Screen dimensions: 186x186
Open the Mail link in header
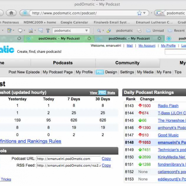point(129,46)
